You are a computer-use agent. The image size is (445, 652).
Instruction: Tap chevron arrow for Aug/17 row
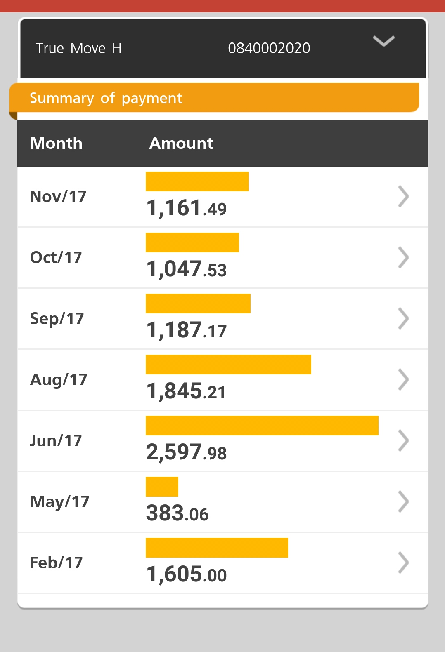click(403, 379)
